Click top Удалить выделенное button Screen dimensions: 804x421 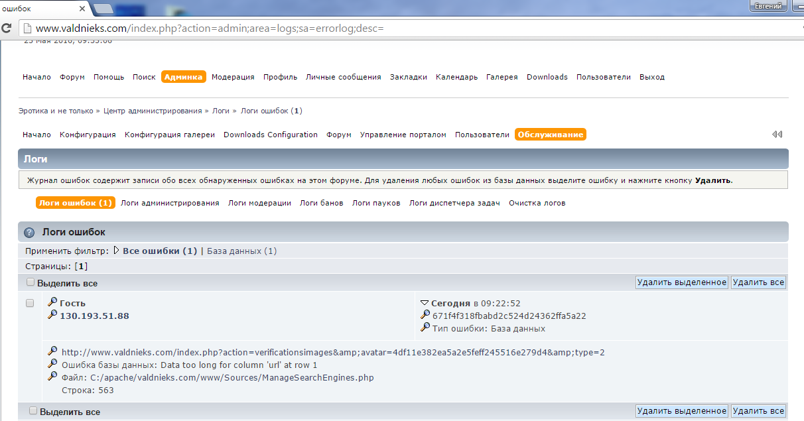[681, 282]
